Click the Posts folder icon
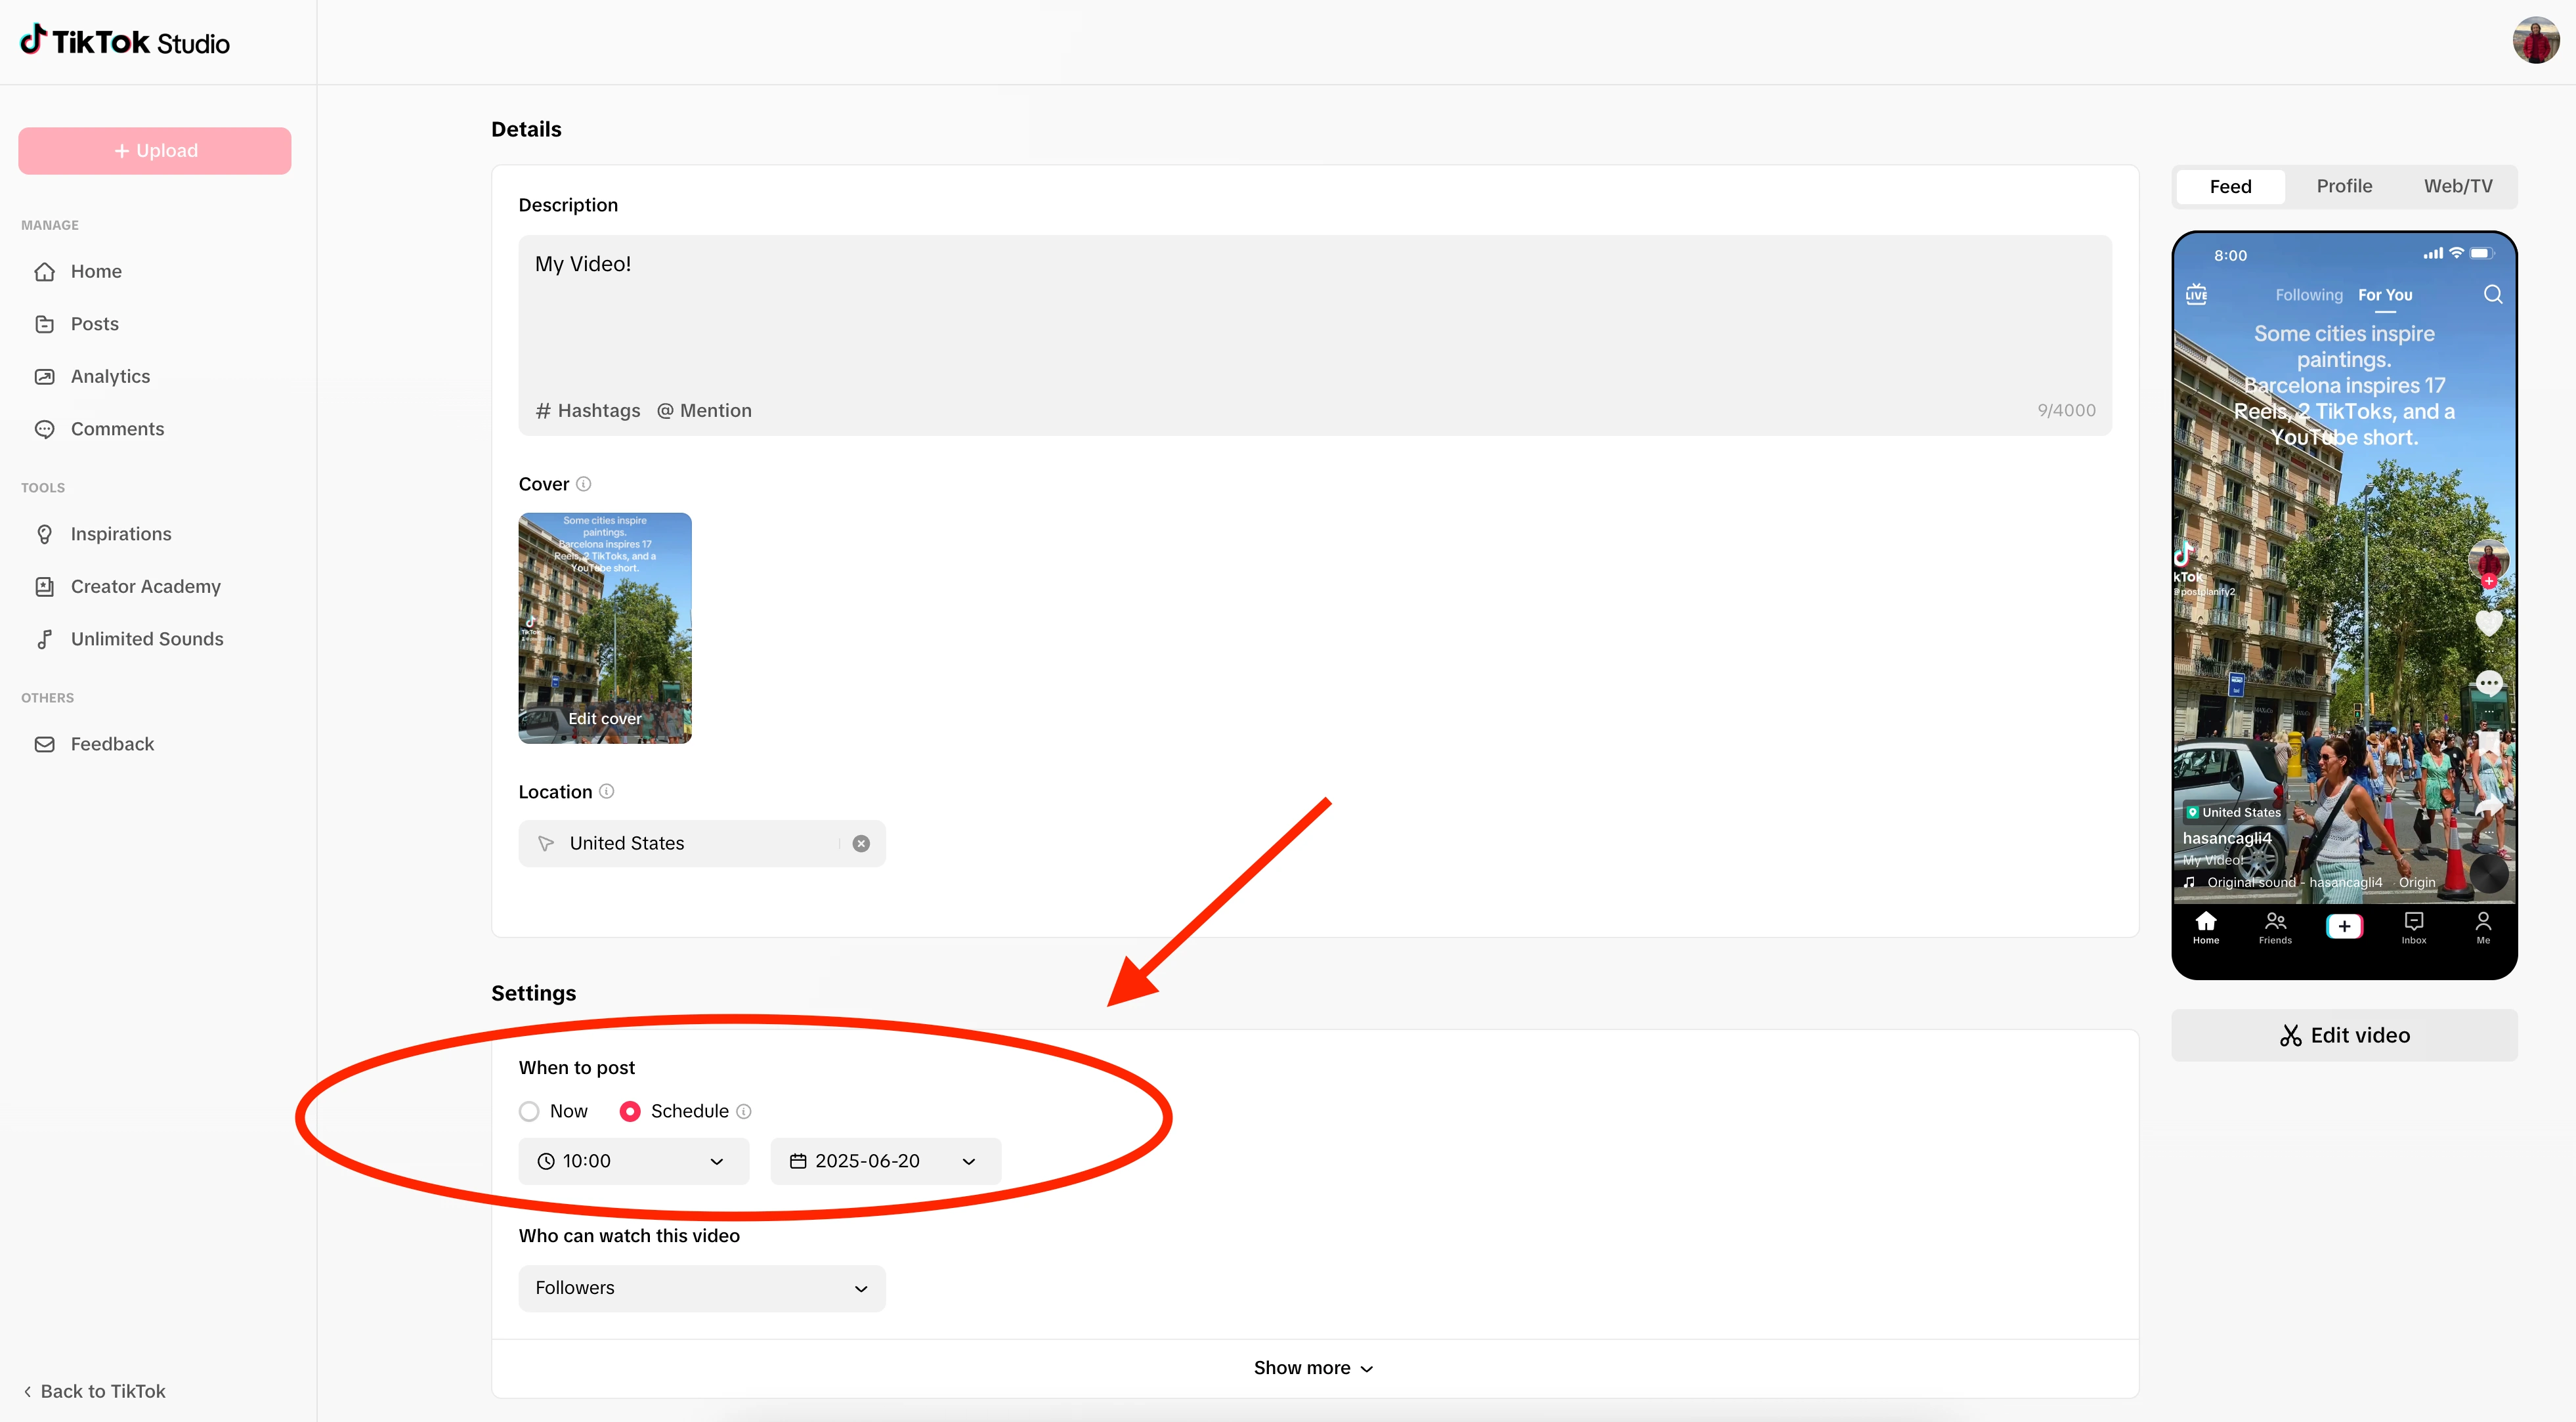This screenshot has width=2576, height=1422. [x=45, y=324]
